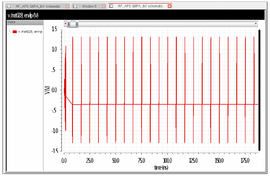Click the Window 5 tab icon

tap(75, 6)
